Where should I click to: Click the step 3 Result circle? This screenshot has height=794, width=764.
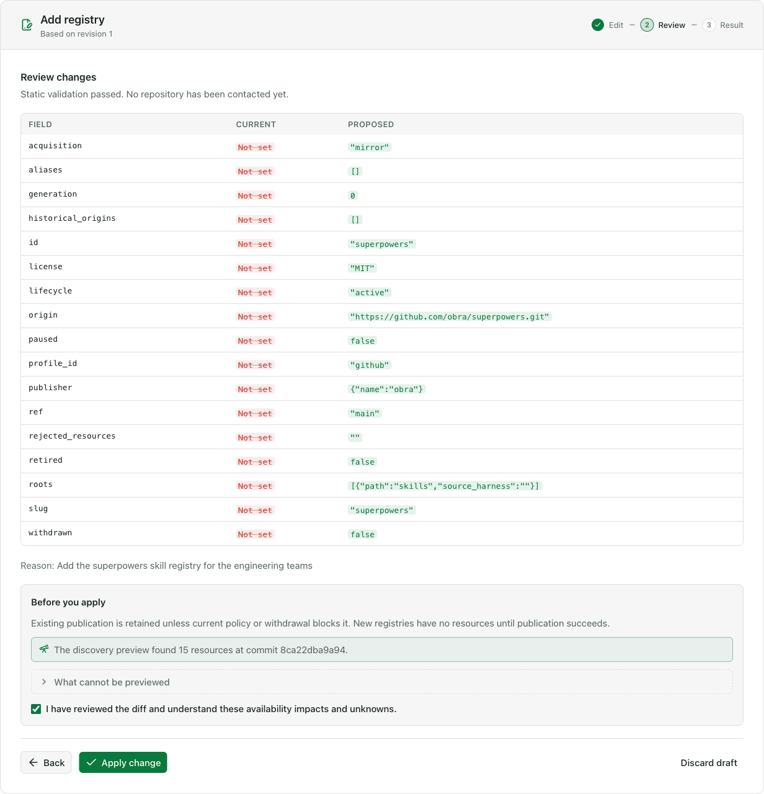click(709, 25)
